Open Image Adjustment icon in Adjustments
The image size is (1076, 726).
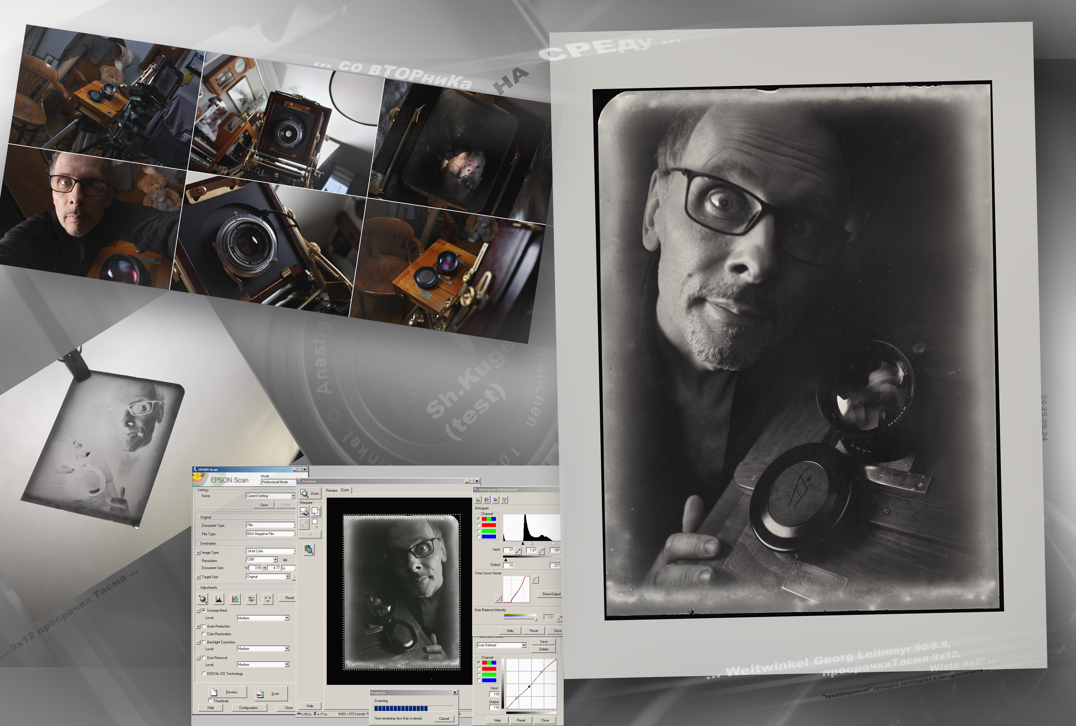(251, 599)
